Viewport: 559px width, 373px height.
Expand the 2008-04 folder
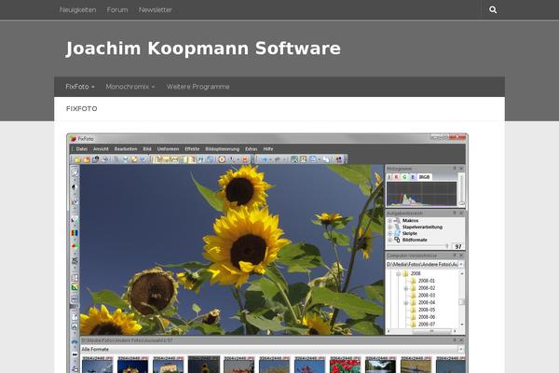tap(405, 303)
